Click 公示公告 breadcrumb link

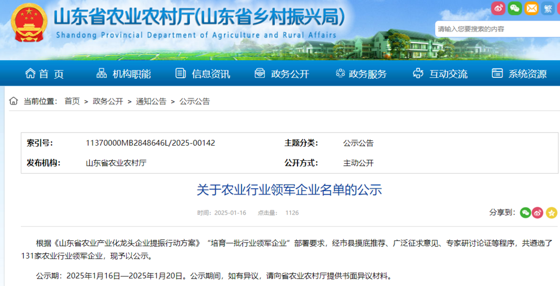coord(194,101)
